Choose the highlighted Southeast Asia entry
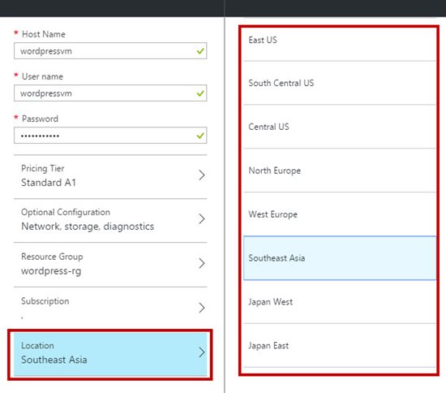Screen dimensions: 446x393 (340, 258)
